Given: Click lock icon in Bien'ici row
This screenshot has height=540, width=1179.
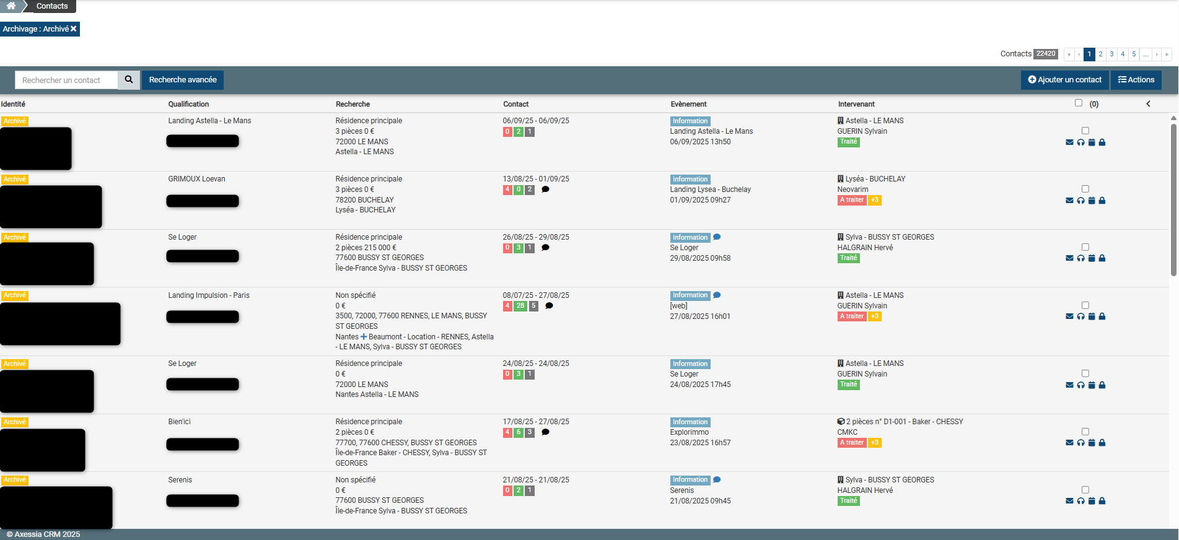Looking at the screenshot, I should (1102, 443).
